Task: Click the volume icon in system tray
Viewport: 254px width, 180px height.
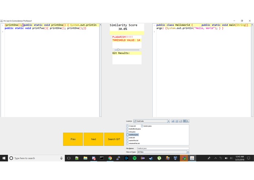Action: point(231,158)
